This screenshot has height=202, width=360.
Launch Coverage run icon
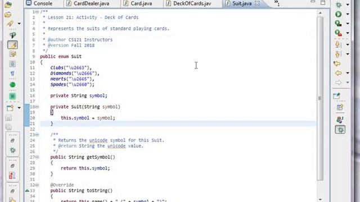tap(339, 24)
